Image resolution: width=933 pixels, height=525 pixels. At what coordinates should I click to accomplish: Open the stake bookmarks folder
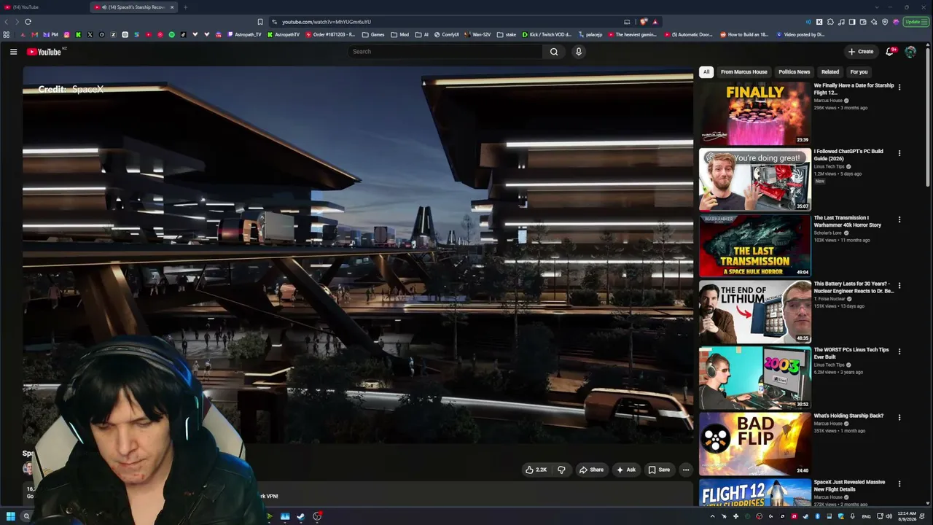(507, 34)
